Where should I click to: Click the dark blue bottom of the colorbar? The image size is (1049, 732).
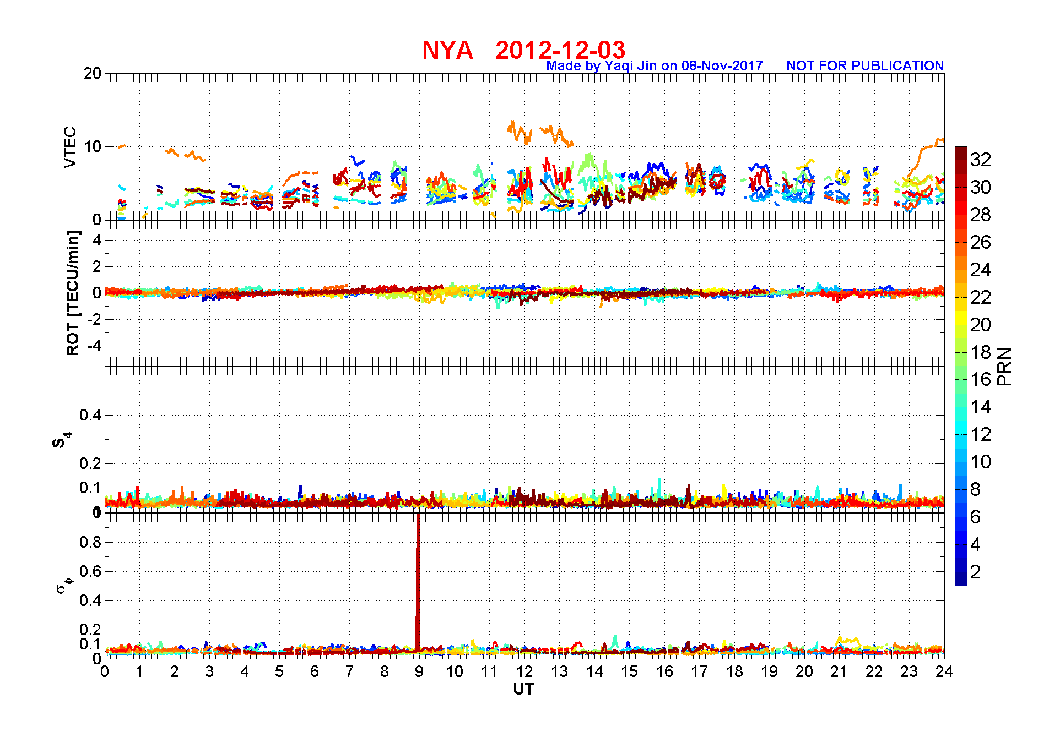point(961,579)
